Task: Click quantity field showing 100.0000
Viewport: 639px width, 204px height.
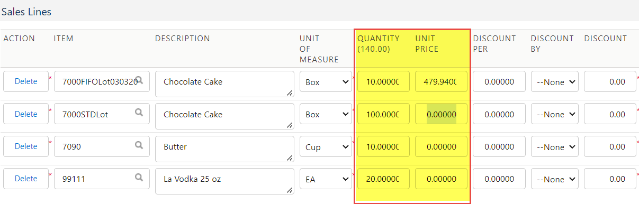Action: (x=383, y=114)
